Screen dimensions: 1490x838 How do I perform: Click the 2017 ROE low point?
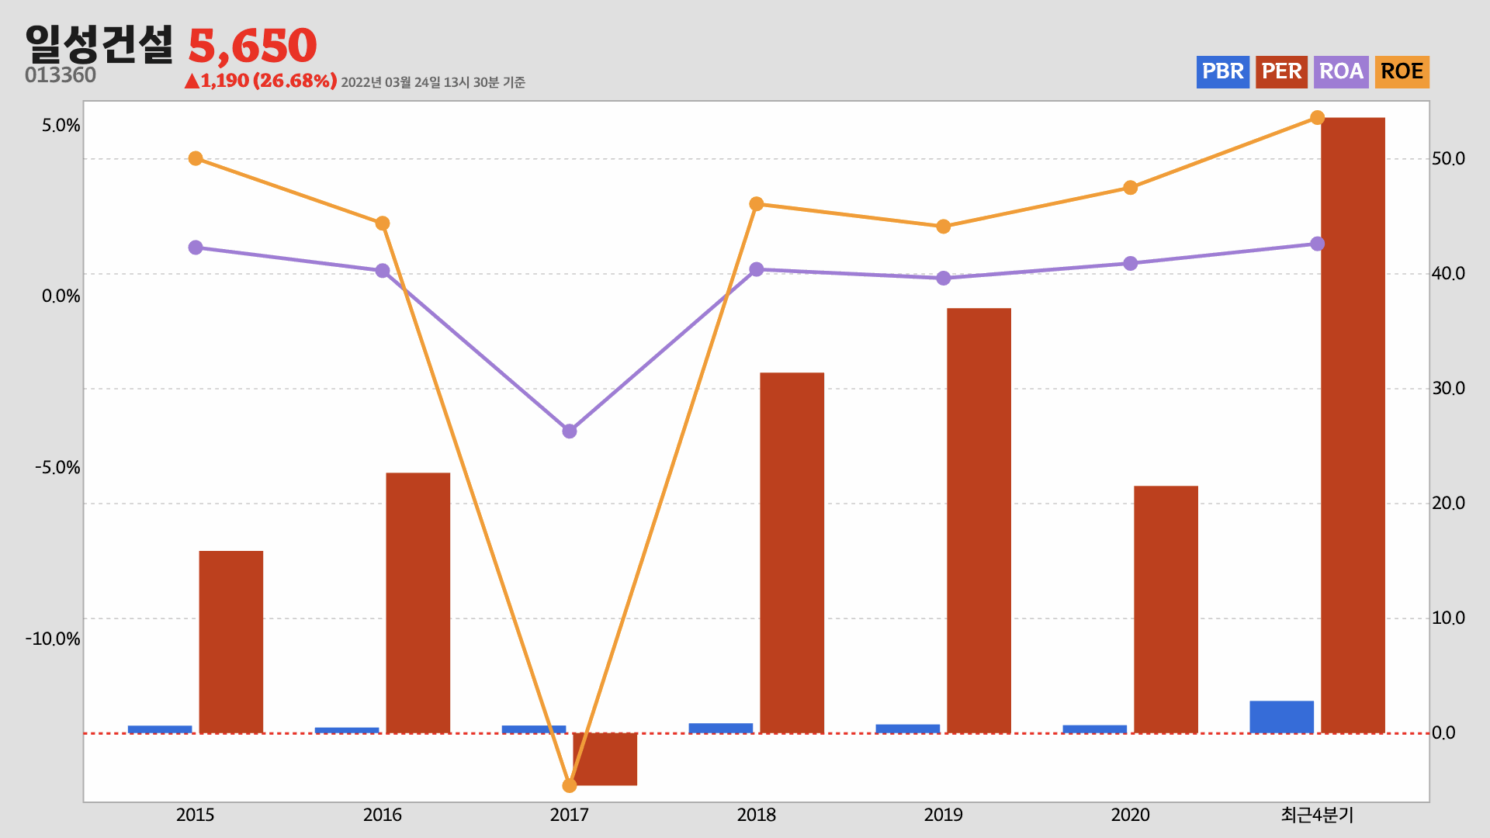pos(570,785)
